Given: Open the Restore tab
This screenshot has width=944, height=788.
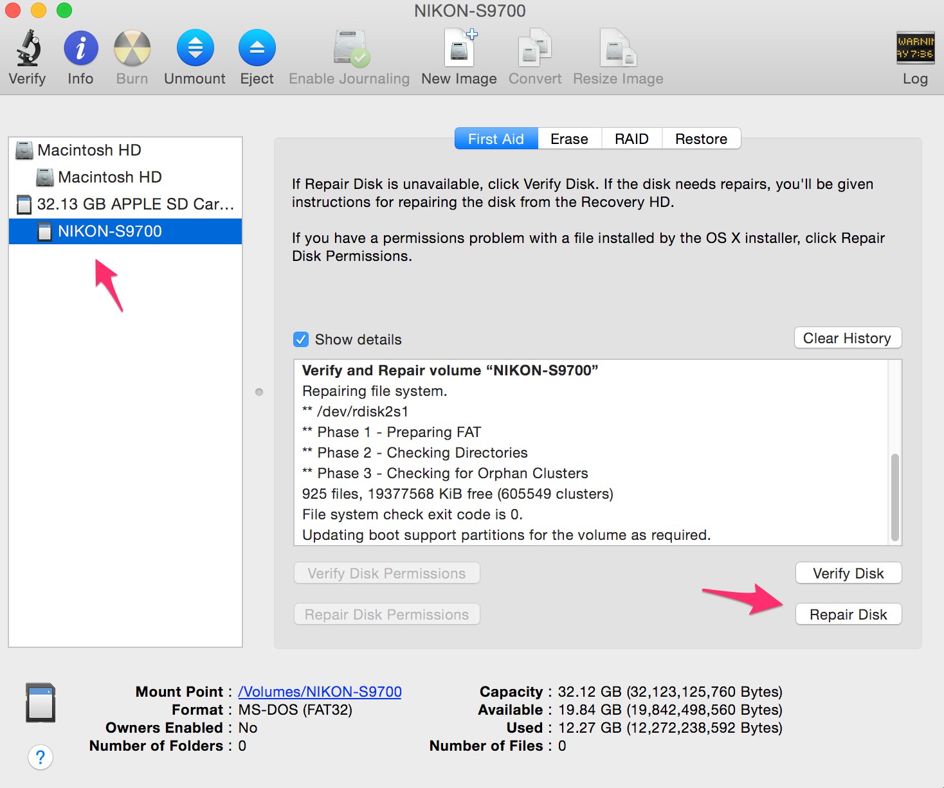Looking at the screenshot, I should point(701,139).
